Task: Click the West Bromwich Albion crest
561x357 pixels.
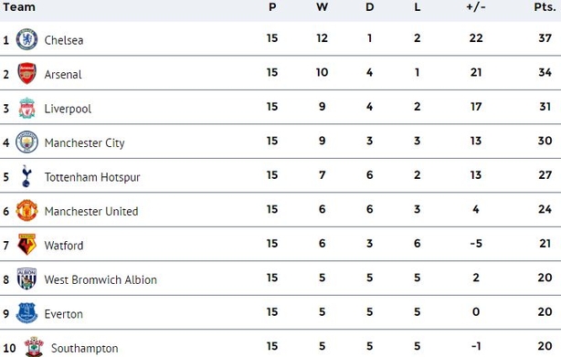Action: 26,278
